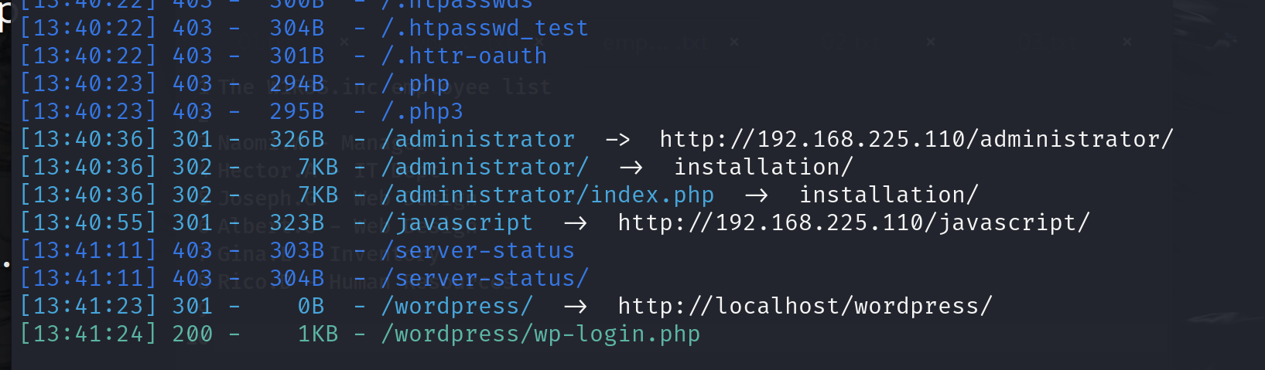Click the 326B size value

click(x=297, y=140)
